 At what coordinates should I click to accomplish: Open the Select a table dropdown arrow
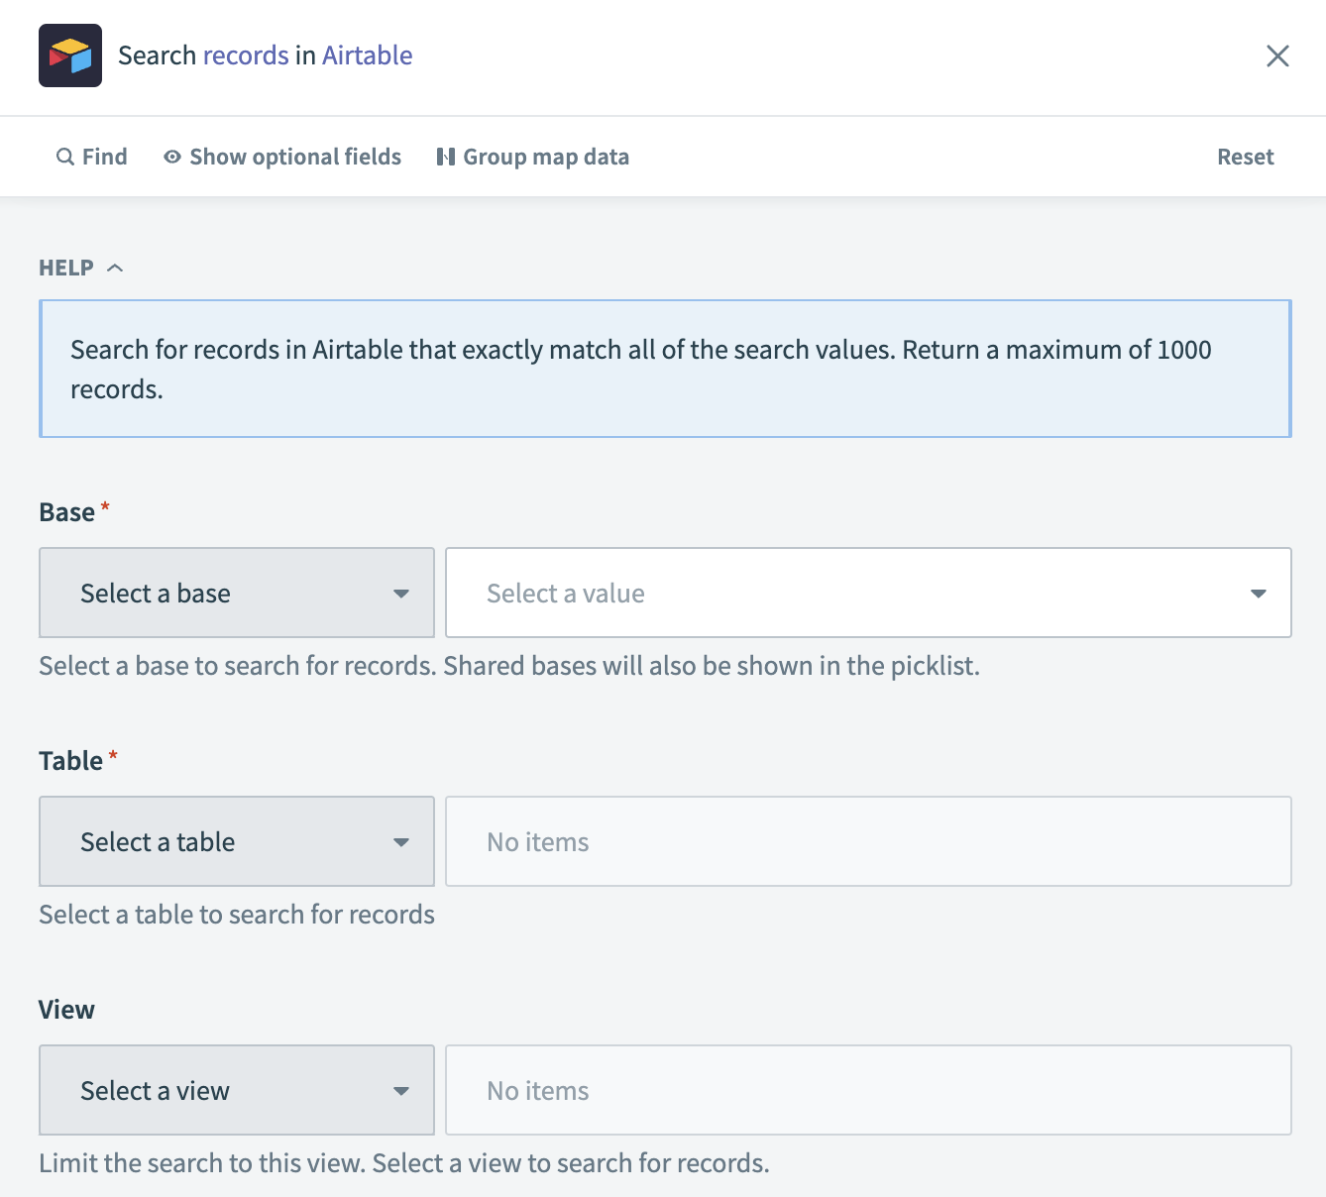tap(401, 841)
